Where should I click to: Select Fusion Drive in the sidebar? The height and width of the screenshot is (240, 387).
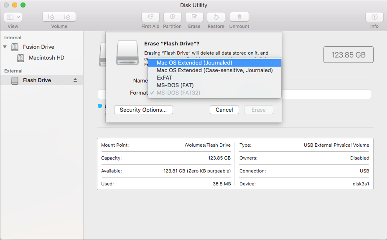click(x=38, y=47)
